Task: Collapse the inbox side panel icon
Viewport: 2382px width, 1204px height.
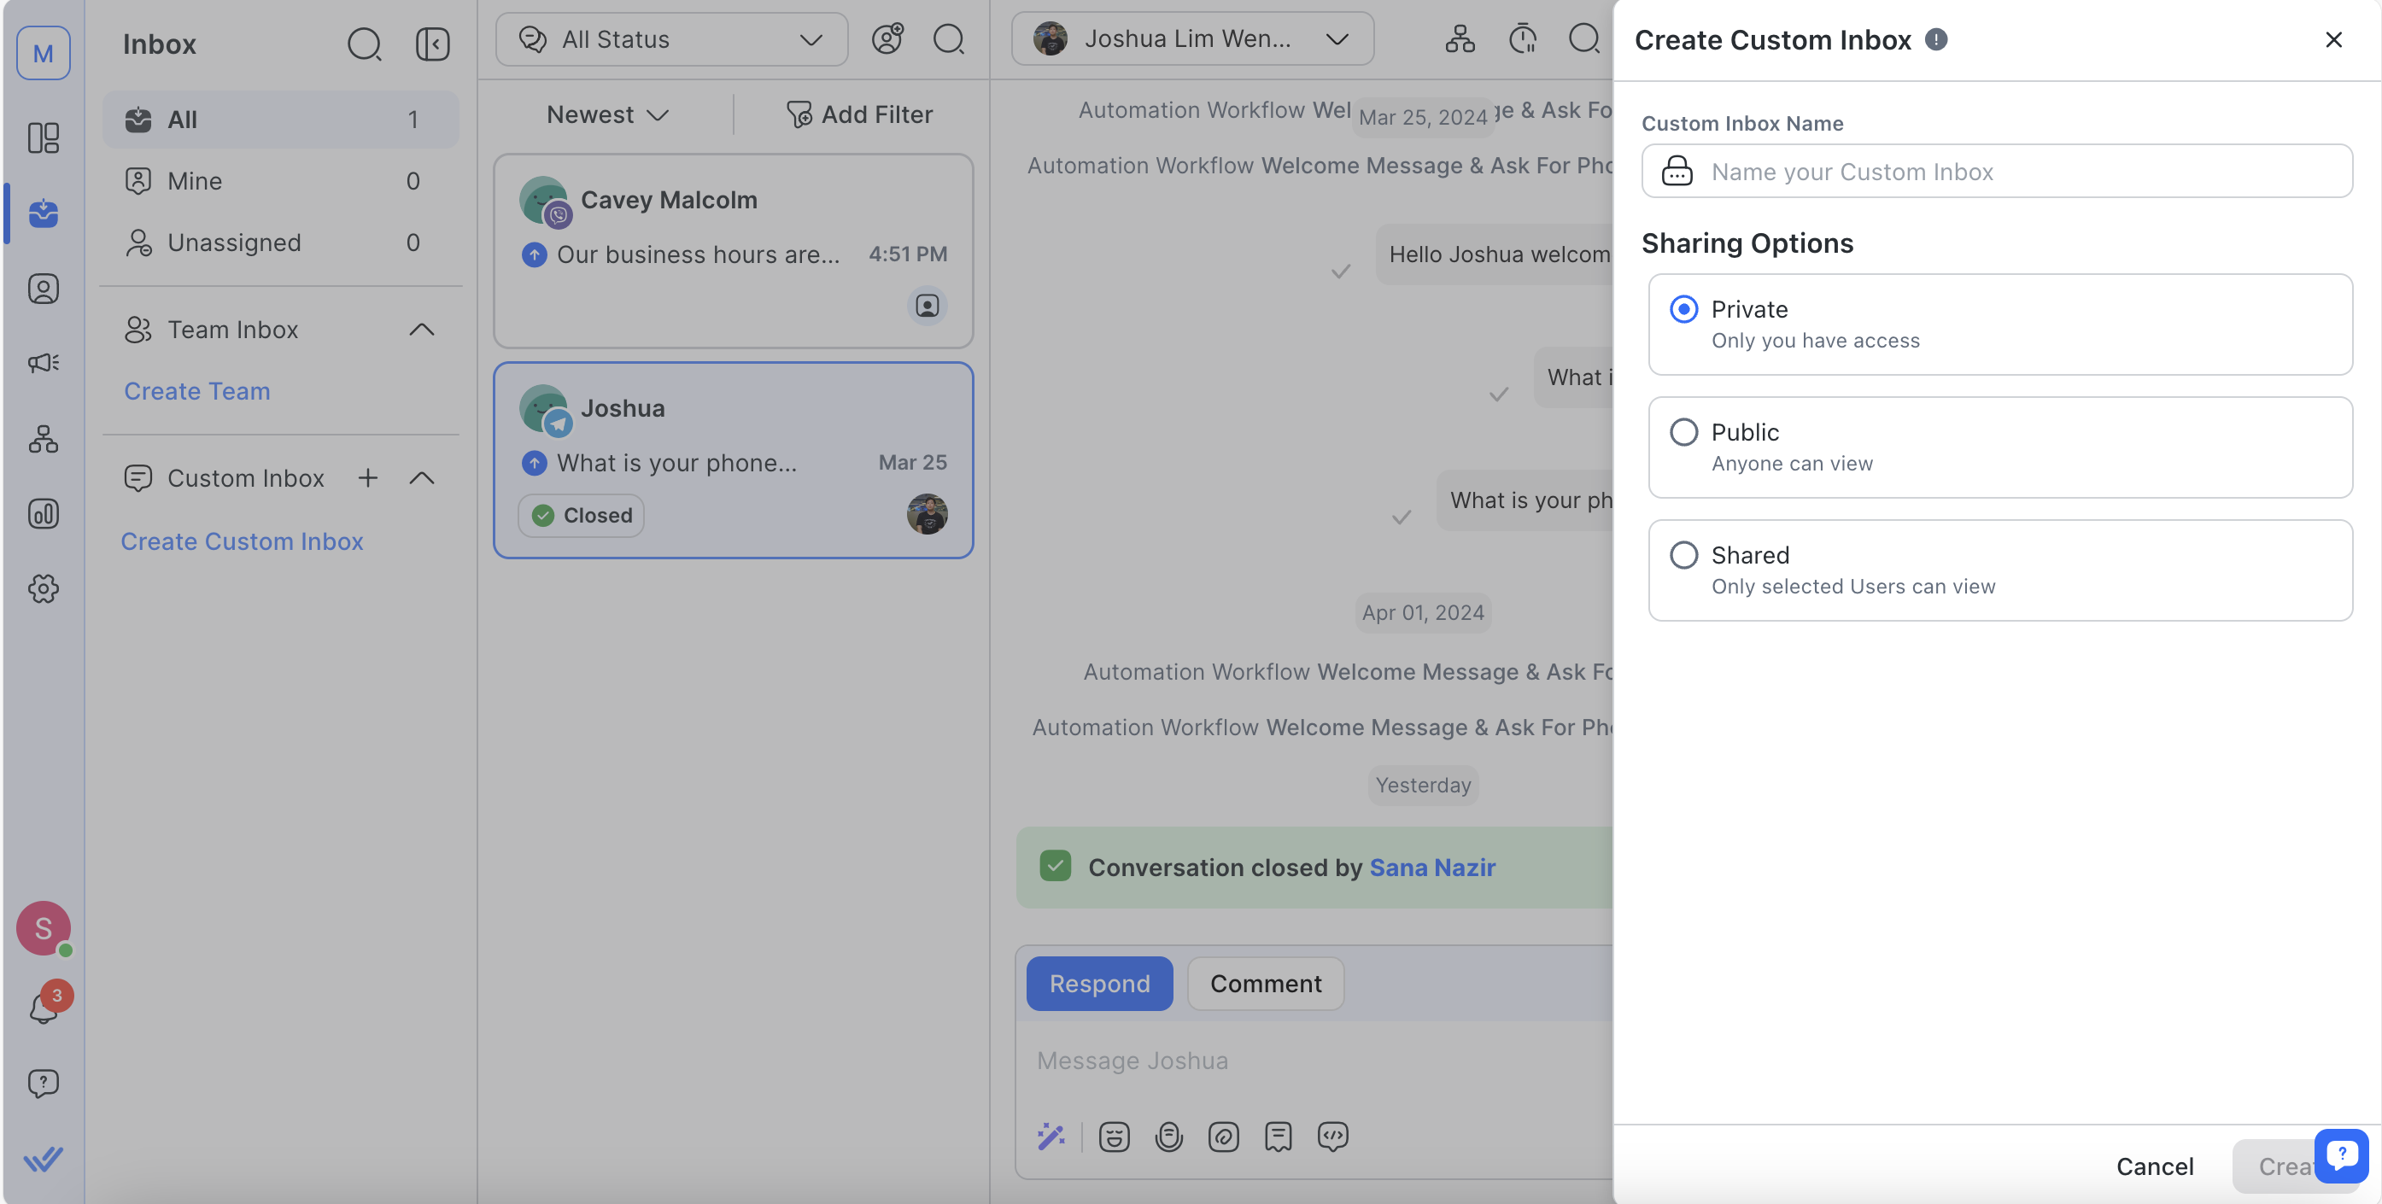Action: tap(432, 44)
